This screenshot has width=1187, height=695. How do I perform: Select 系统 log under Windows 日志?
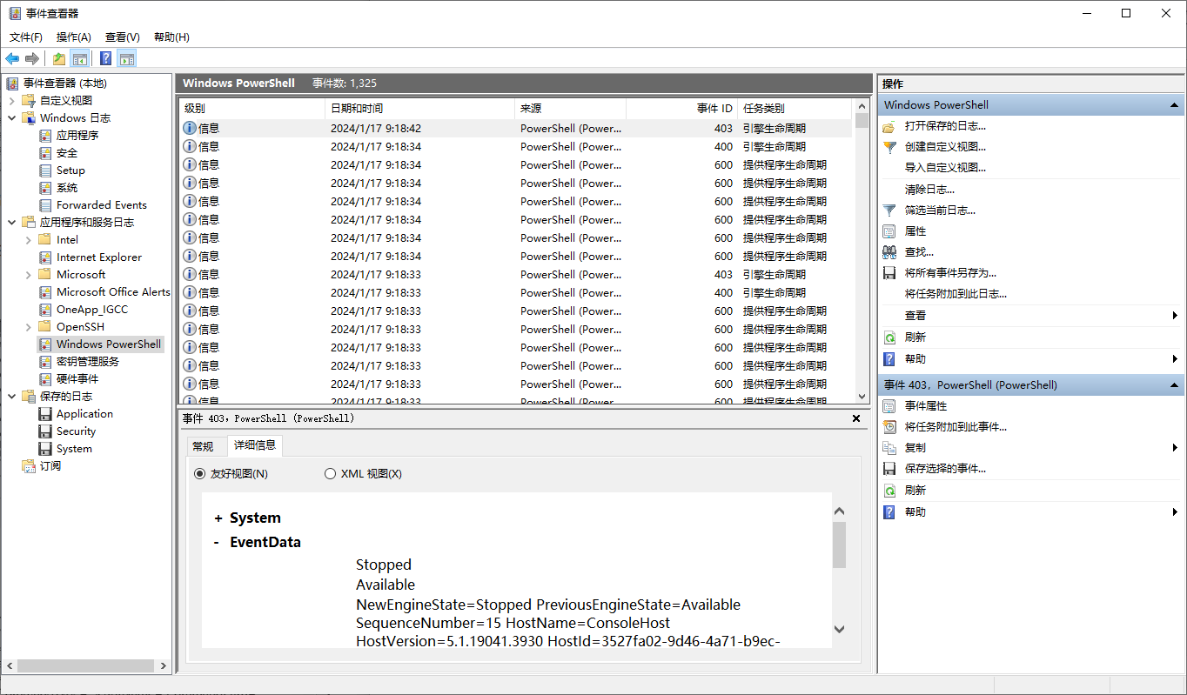tap(67, 187)
